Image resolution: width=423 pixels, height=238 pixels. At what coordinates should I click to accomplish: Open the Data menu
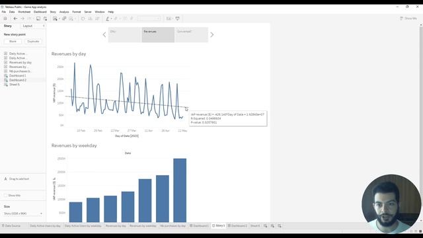(x=12, y=12)
